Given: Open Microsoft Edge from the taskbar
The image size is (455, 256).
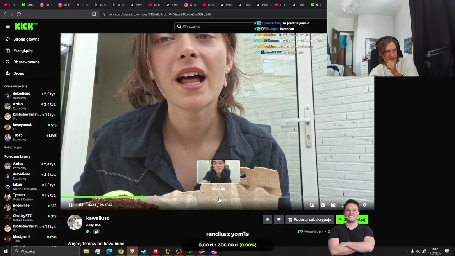Looking at the screenshot, I should pos(109,251).
